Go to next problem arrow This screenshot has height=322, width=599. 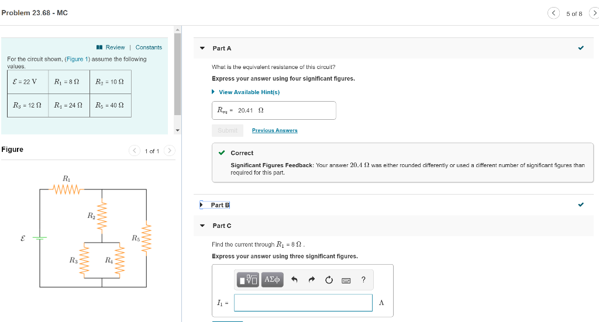pyautogui.click(x=594, y=13)
